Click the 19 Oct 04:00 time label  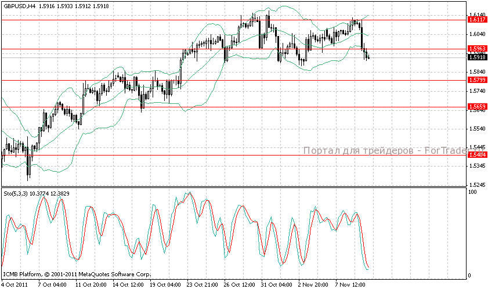point(164,285)
